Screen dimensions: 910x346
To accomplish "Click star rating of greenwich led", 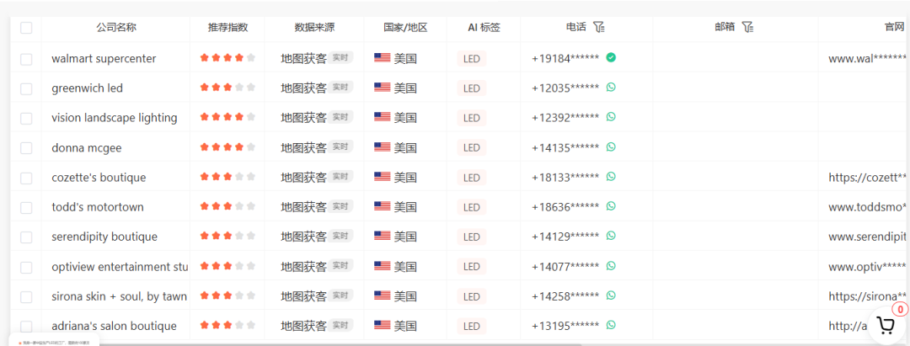I will point(227,87).
